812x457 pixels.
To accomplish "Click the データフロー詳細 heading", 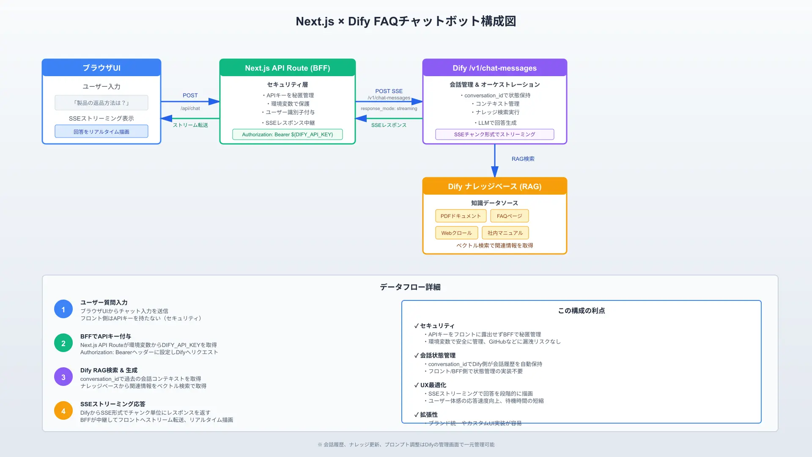I will [x=410, y=287].
